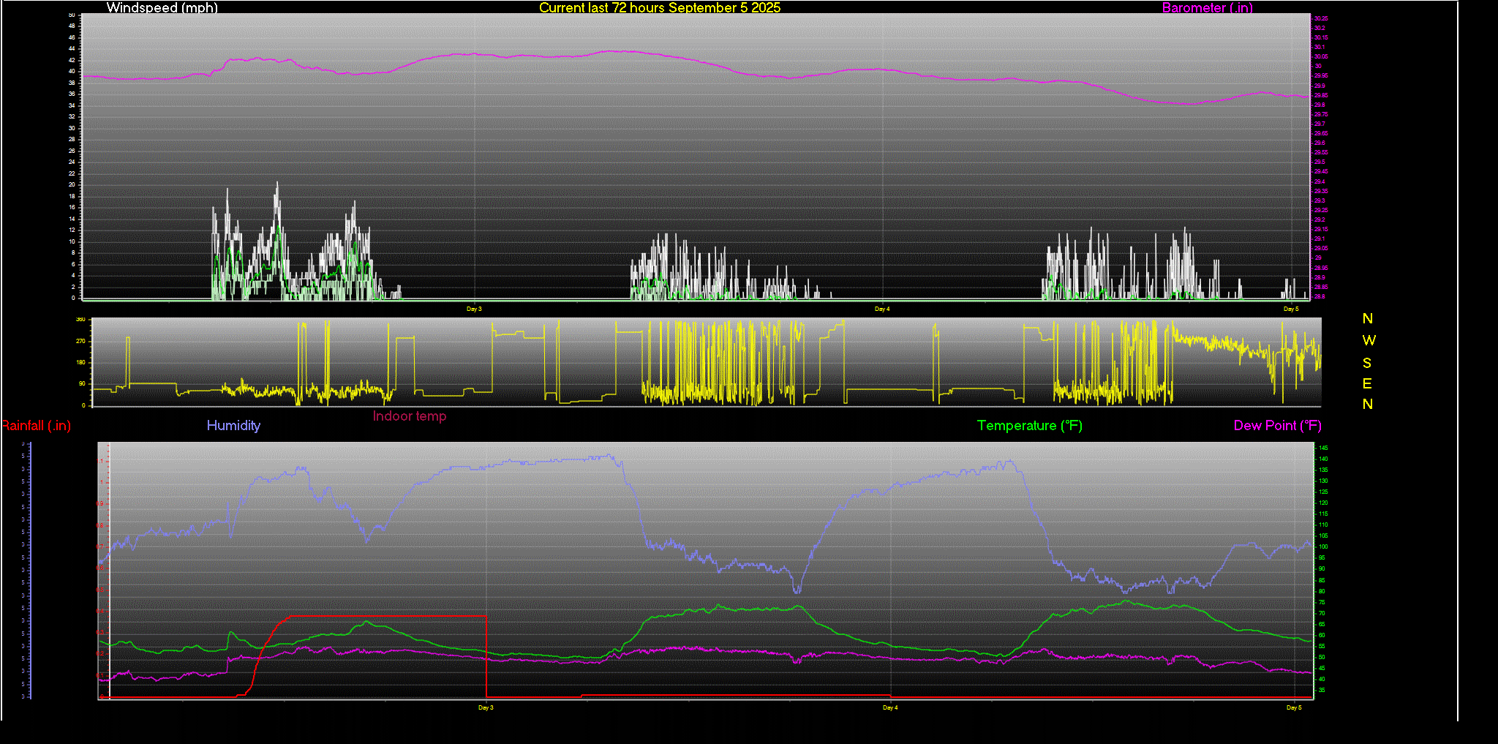
Task: Click 'Day 4' marker under the windspeed chart
Action: [882, 309]
